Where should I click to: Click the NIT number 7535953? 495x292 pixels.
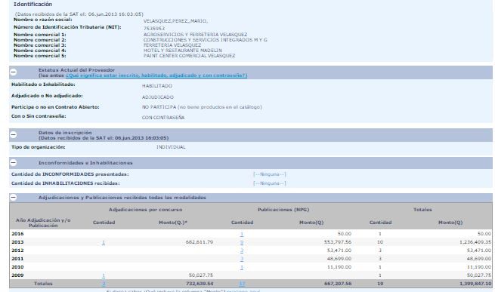pos(154,29)
